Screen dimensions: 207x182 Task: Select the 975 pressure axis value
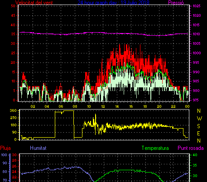tap(197, 100)
